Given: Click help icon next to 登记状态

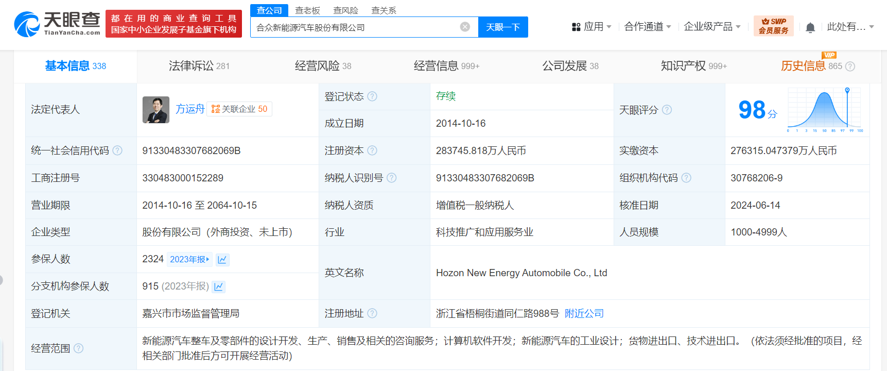Looking at the screenshot, I should (x=372, y=96).
